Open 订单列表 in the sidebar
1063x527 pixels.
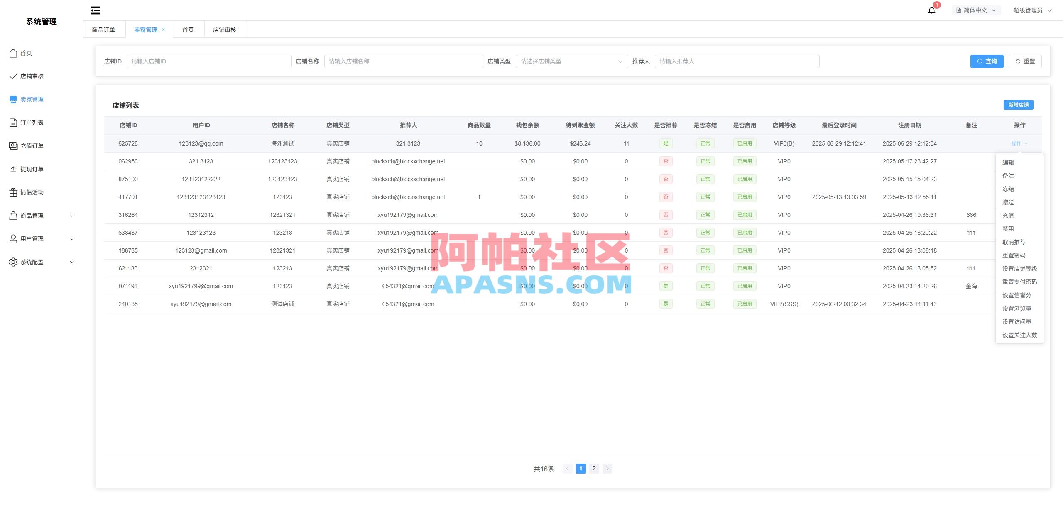tap(31, 122)
